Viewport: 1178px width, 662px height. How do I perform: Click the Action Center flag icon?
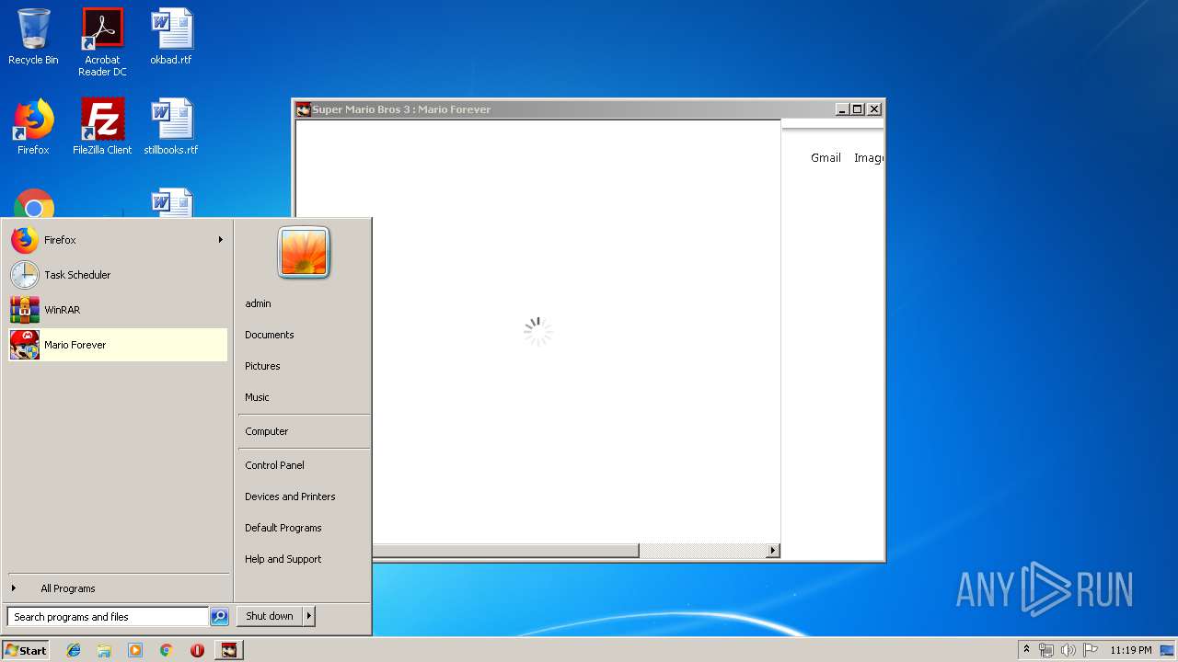click(1091, 650)
